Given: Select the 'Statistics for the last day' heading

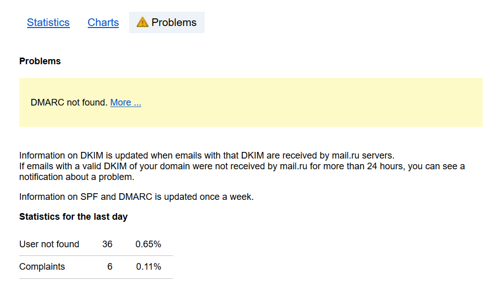Looking at the screenshot, I should [x=73, y=217].
